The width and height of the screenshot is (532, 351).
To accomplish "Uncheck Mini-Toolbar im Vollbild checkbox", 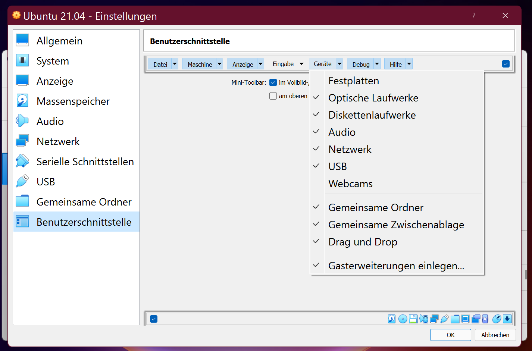I will (273, 82).
